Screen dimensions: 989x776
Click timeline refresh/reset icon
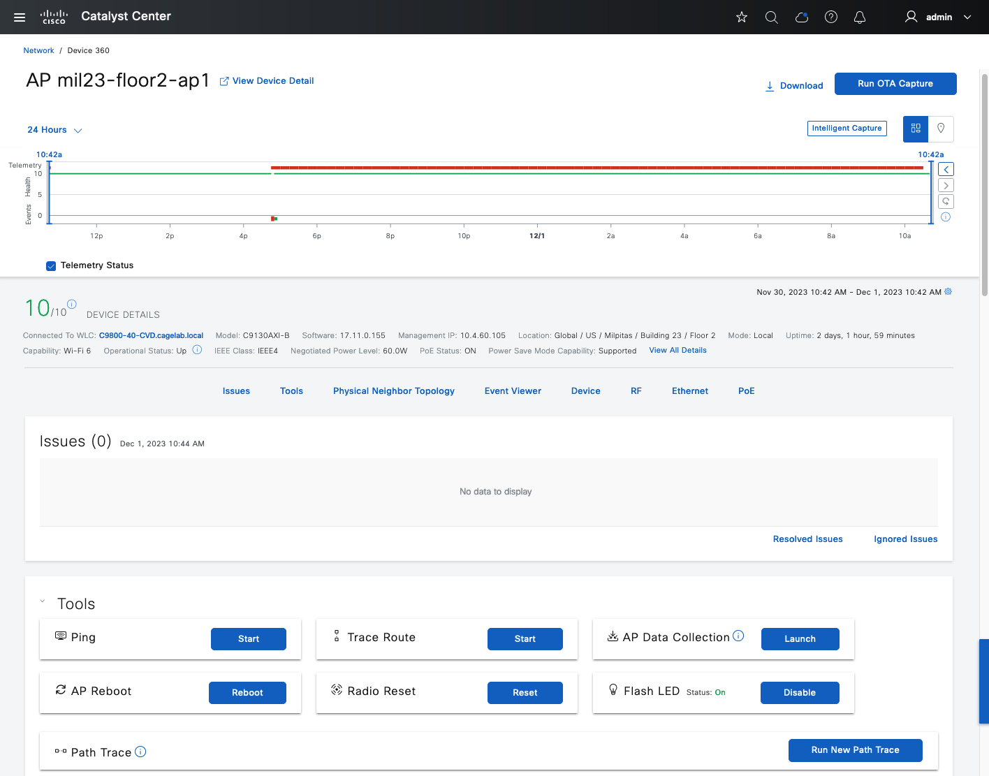coord(946,201)
